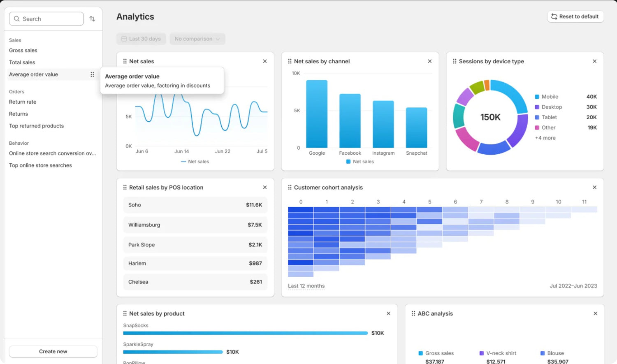The image size is (617, 364).
Task: Click the sort arrows icon beside Search
Action: click(92, 19)
